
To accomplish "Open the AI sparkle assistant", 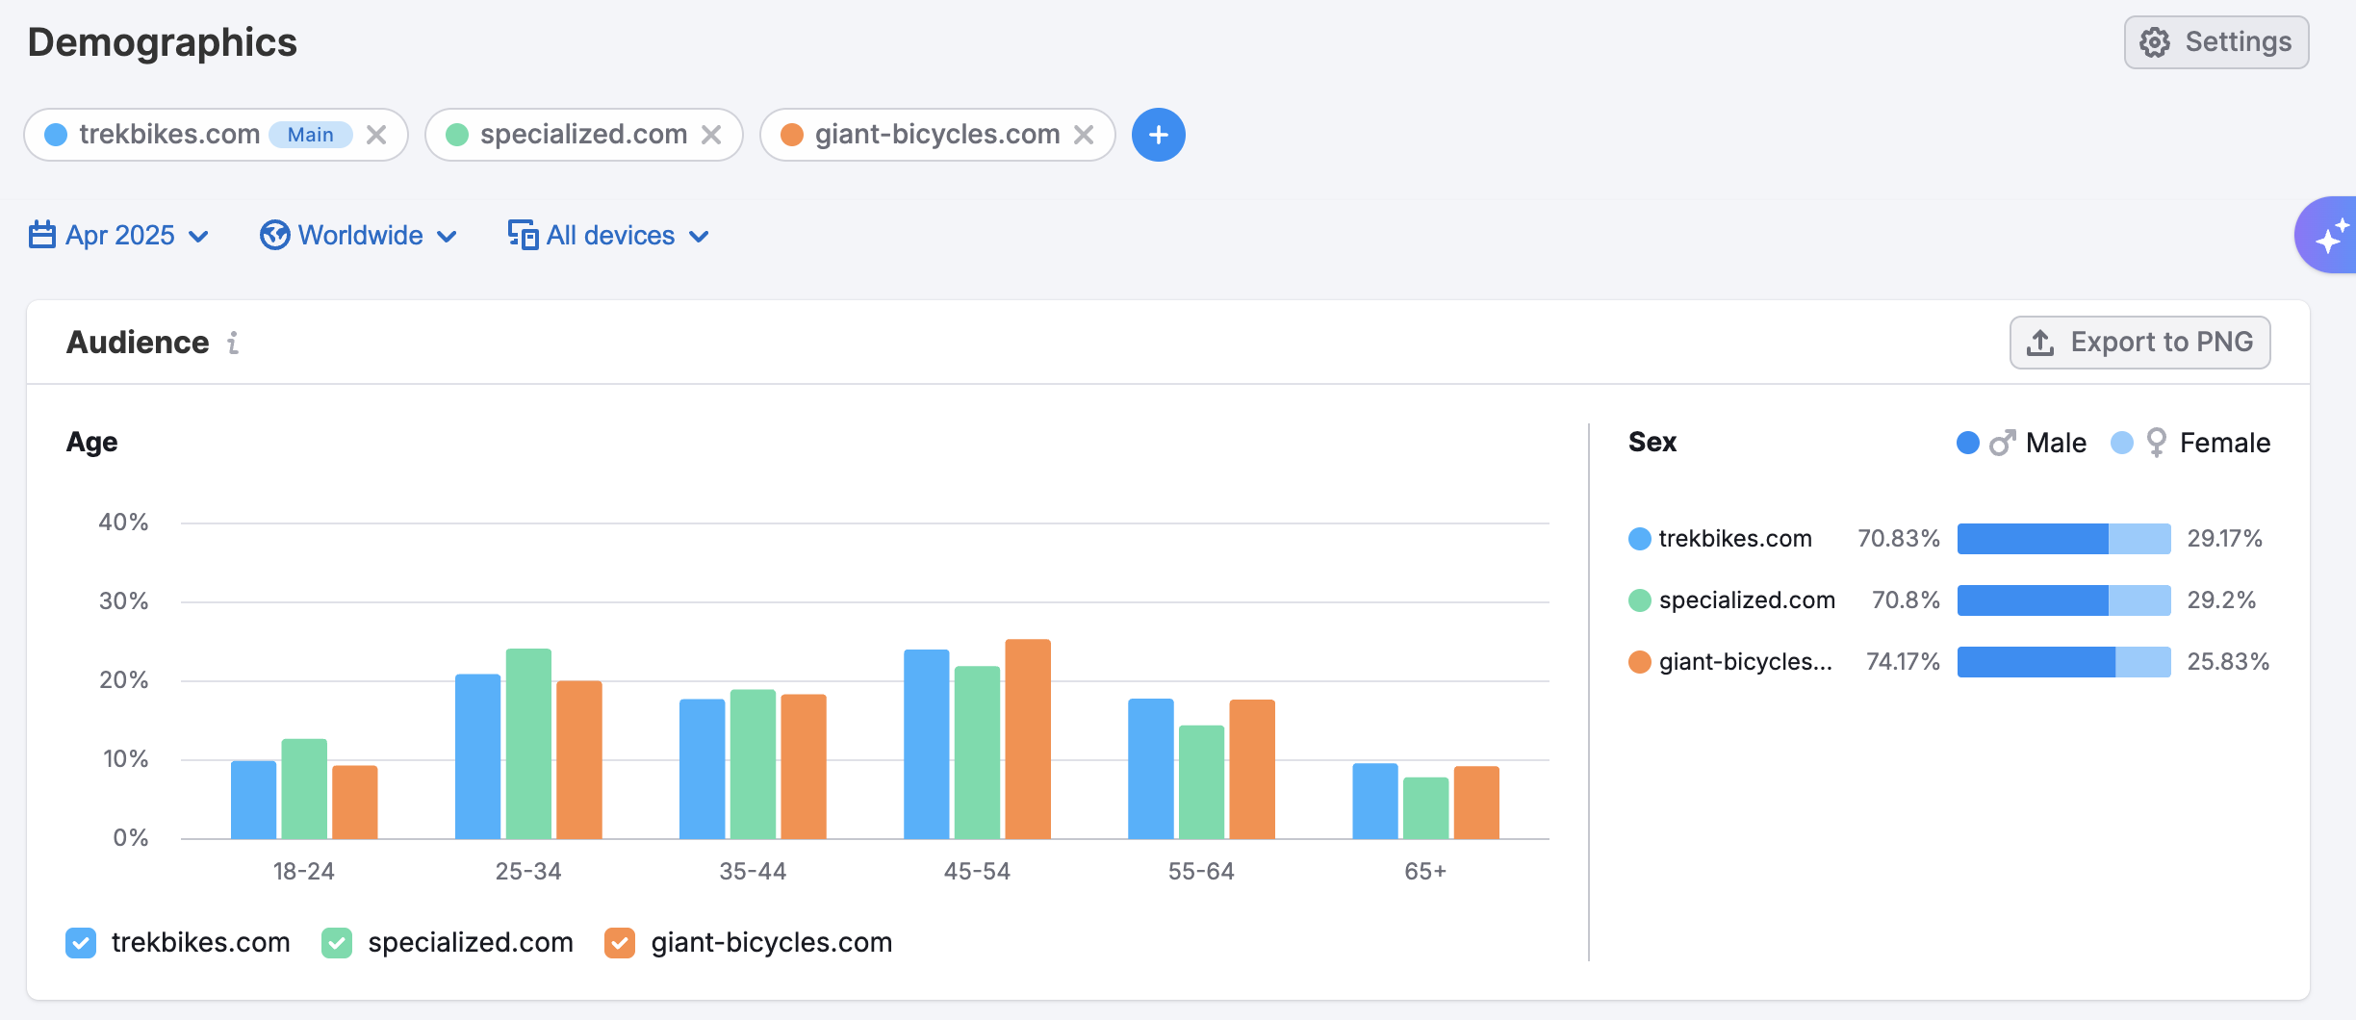I will click(2329, 236).
